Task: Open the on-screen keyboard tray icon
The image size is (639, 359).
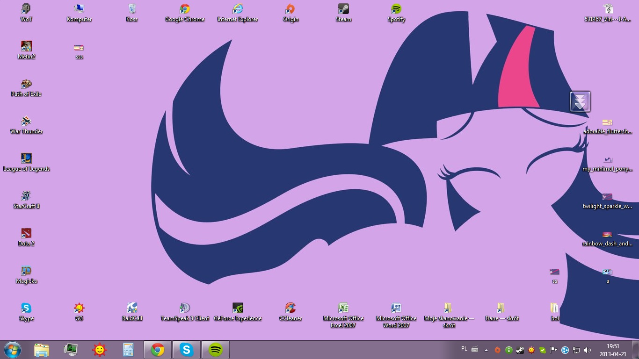Action: coord(475,349)
